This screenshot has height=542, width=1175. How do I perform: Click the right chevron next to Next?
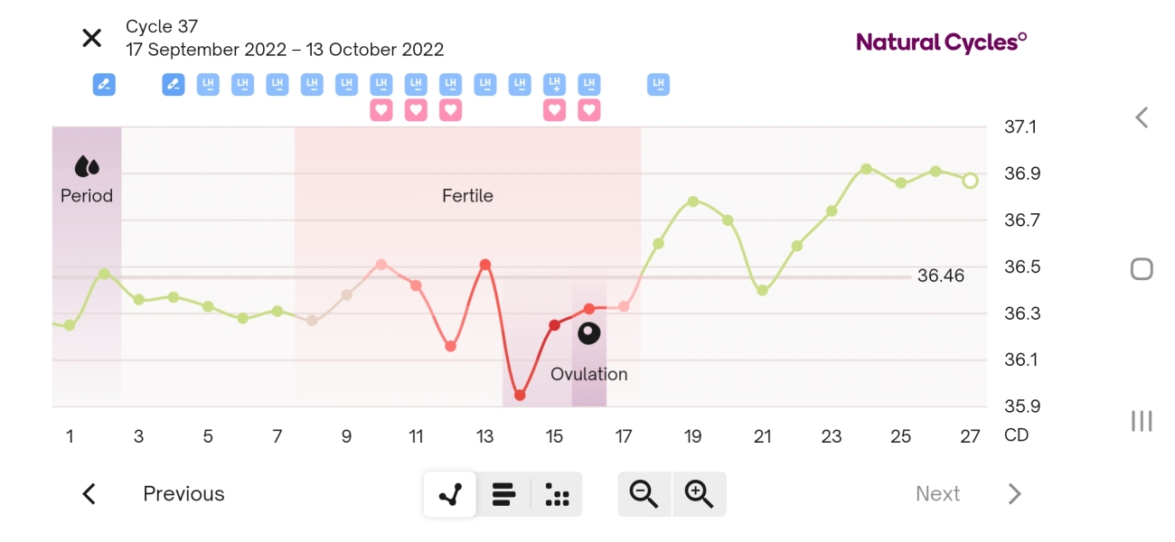point(1014,494)
